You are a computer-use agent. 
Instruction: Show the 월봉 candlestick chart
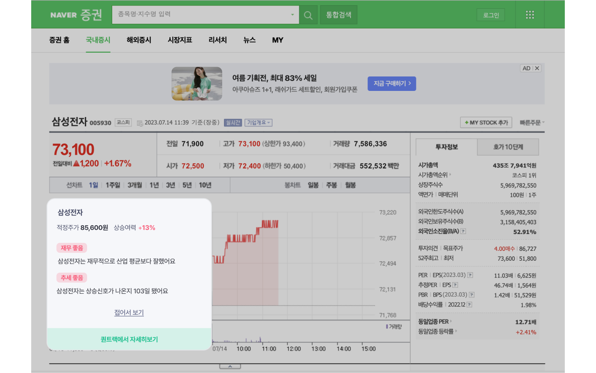[350, 185]
